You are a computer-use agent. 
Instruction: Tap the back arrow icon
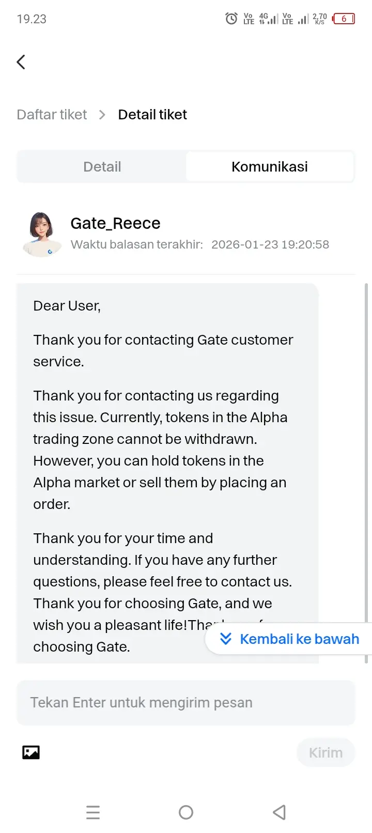coord(21,62)
